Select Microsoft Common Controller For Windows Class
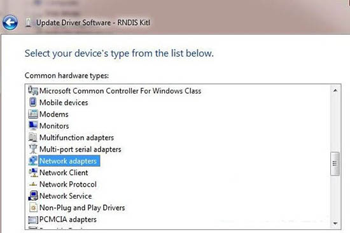The image size is (350, 233). [120, 91]
